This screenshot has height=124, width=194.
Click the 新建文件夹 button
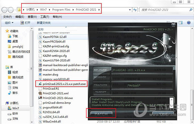click(44, 23)
